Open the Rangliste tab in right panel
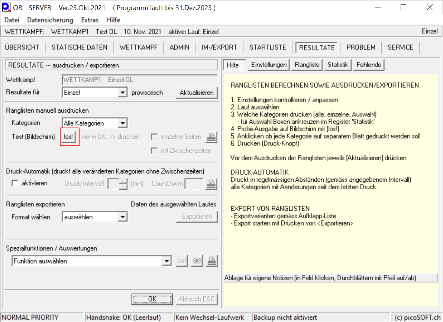This screenshot has height=322, width=443. (307, 65)
